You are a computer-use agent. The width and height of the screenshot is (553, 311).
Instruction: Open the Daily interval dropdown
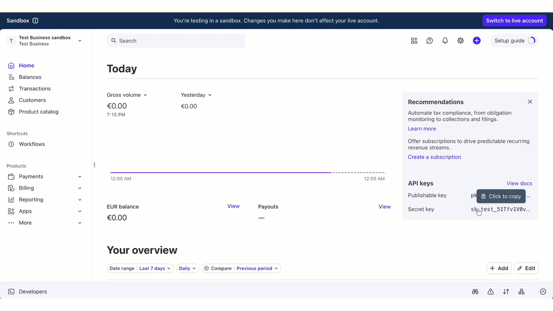point(188,268)
